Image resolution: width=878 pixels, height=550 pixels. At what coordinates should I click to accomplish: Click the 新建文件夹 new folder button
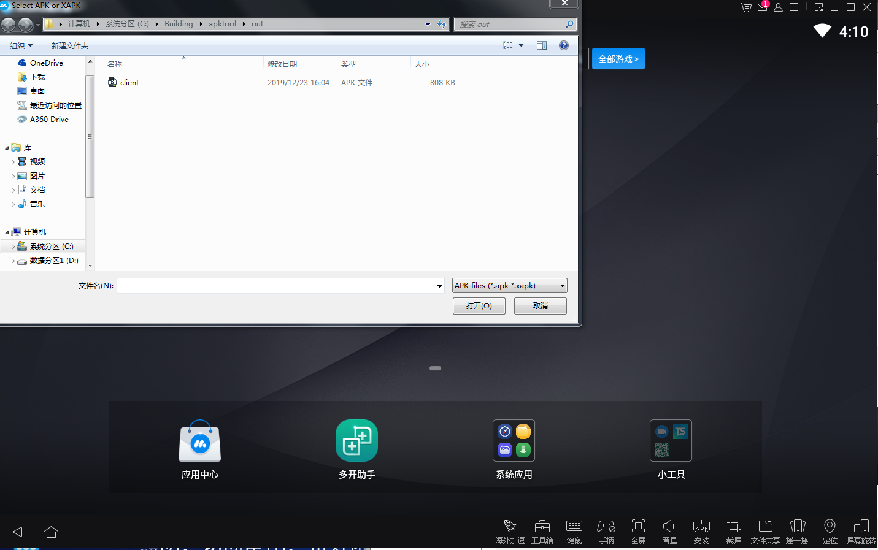[70, 45]
